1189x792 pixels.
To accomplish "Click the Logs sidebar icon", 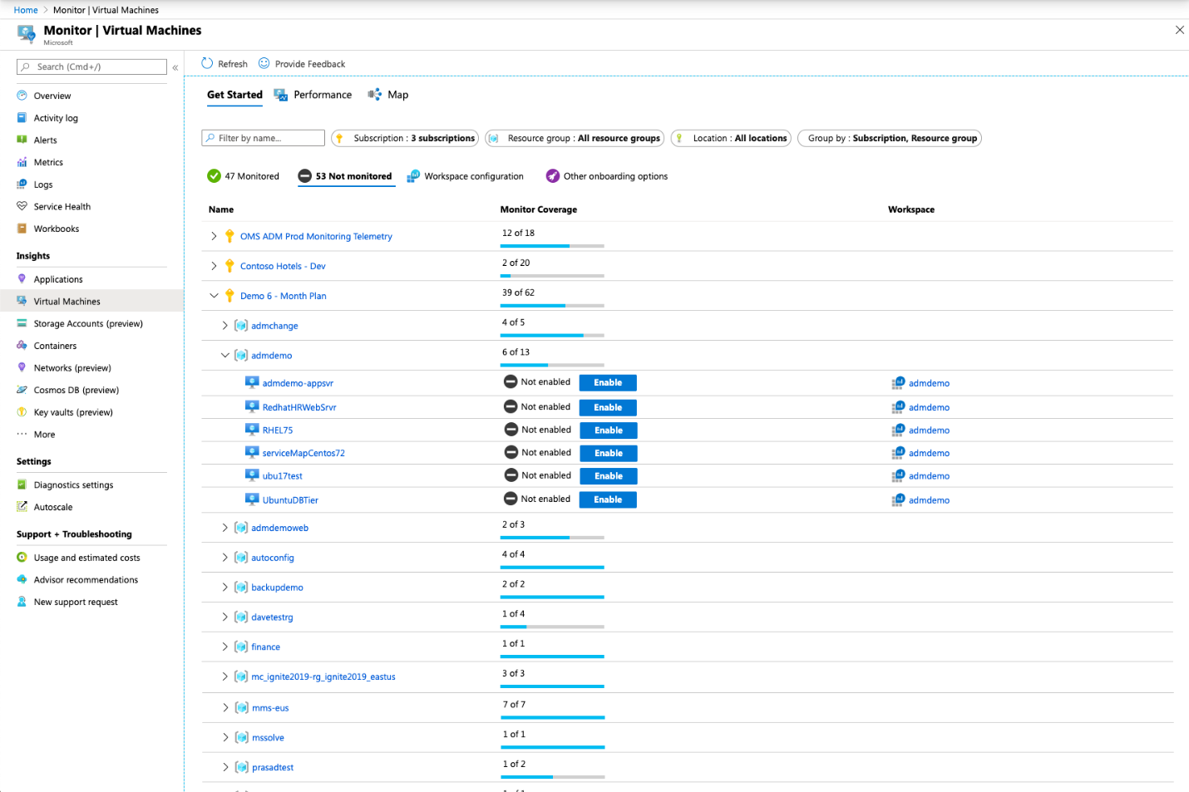I will pyautogui.click(x=22, y=184).
